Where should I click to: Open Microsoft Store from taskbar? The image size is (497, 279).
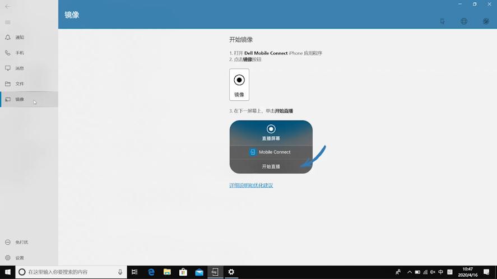pos(183,272)
